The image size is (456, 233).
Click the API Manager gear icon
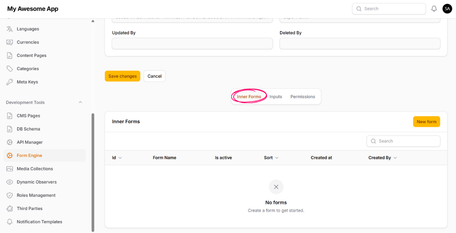point(10,142)
